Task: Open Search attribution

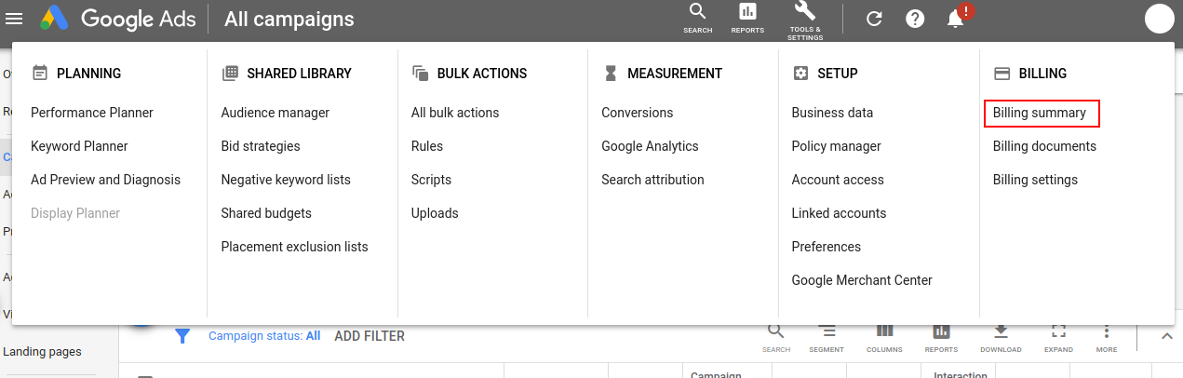Action: coord(652,180)
